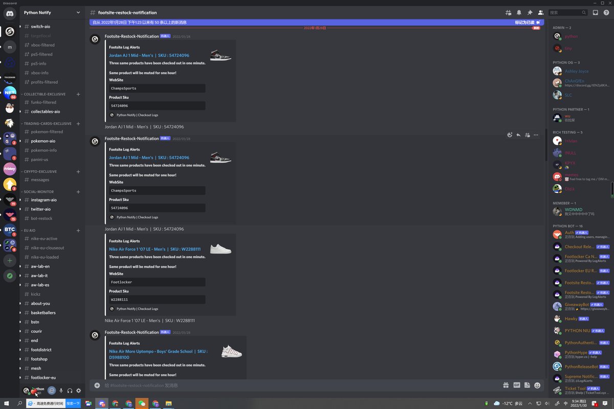The width and height of the screenshot is (614, 409).
Task: Open more options ellipsis on message
Action: tap(536, 135)
